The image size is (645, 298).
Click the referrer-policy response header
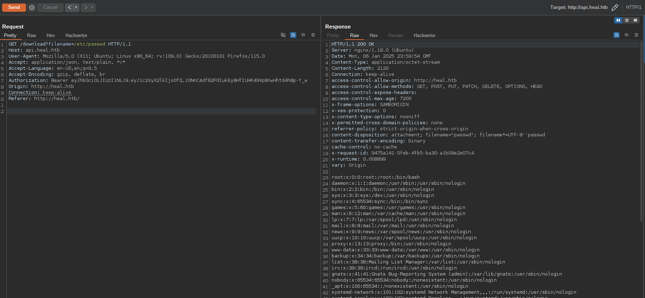400,129
